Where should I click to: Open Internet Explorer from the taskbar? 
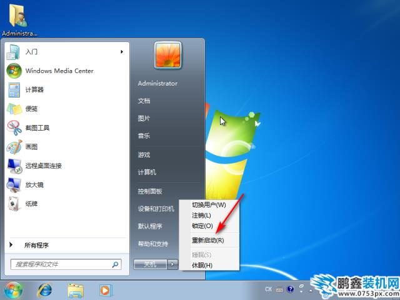(x=44, y=290)
